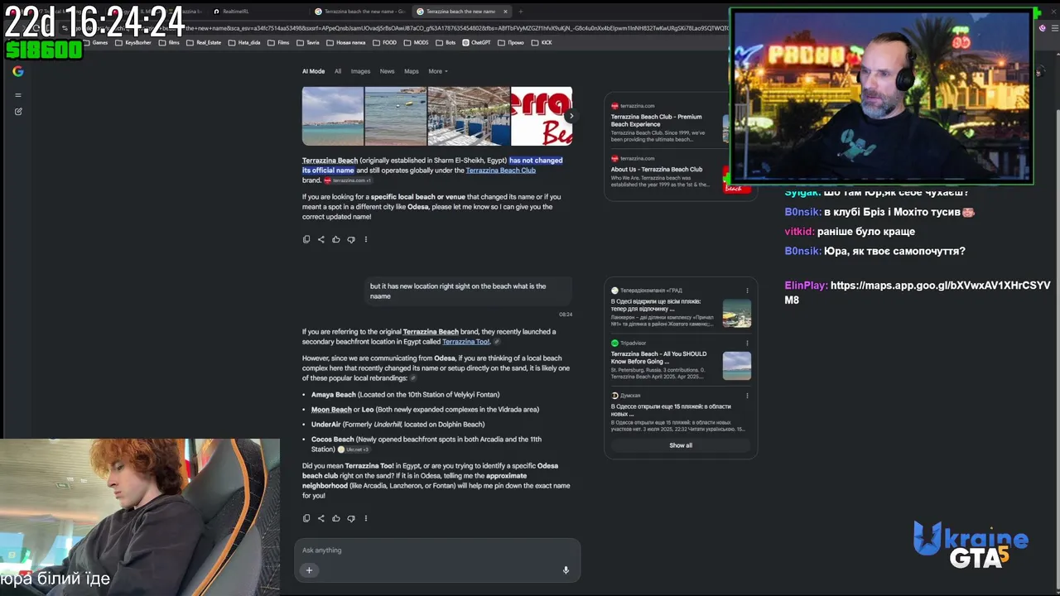Viewport: 1060px width, 596px height.
Task: Open the FOOD bookmark folder
Action: [384, 42]
